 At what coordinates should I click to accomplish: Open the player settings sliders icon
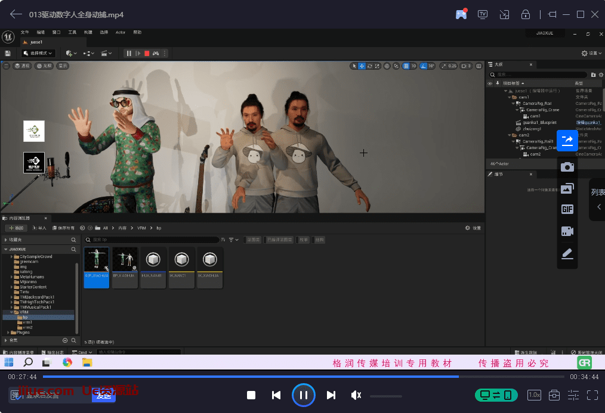pyautogui.click(x=573, y=395)
